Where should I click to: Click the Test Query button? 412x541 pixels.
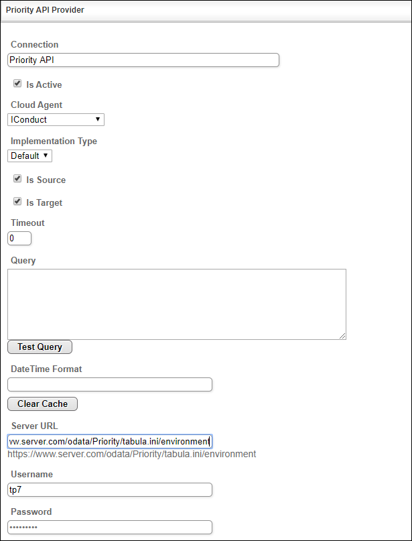click(x=40, y=347)
